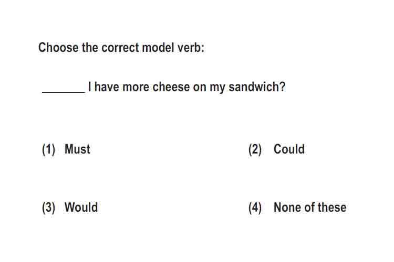Click the word "Choose" in the heading
Viewport: 394px width, 262px height.
point(58,47)
